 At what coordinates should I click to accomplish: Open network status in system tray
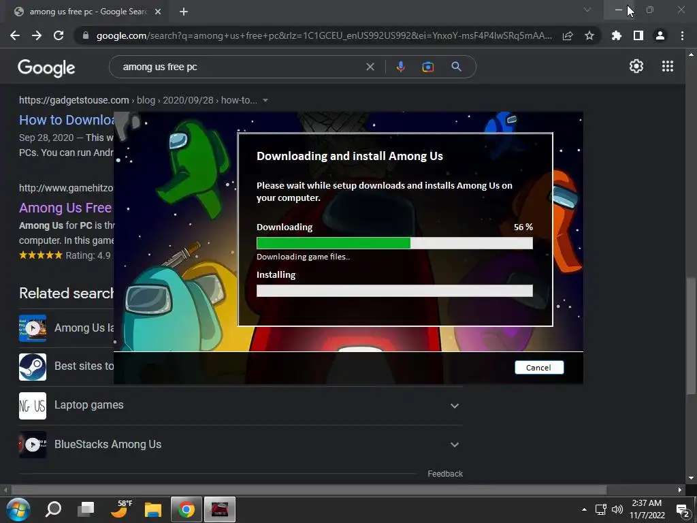(601, 509)
